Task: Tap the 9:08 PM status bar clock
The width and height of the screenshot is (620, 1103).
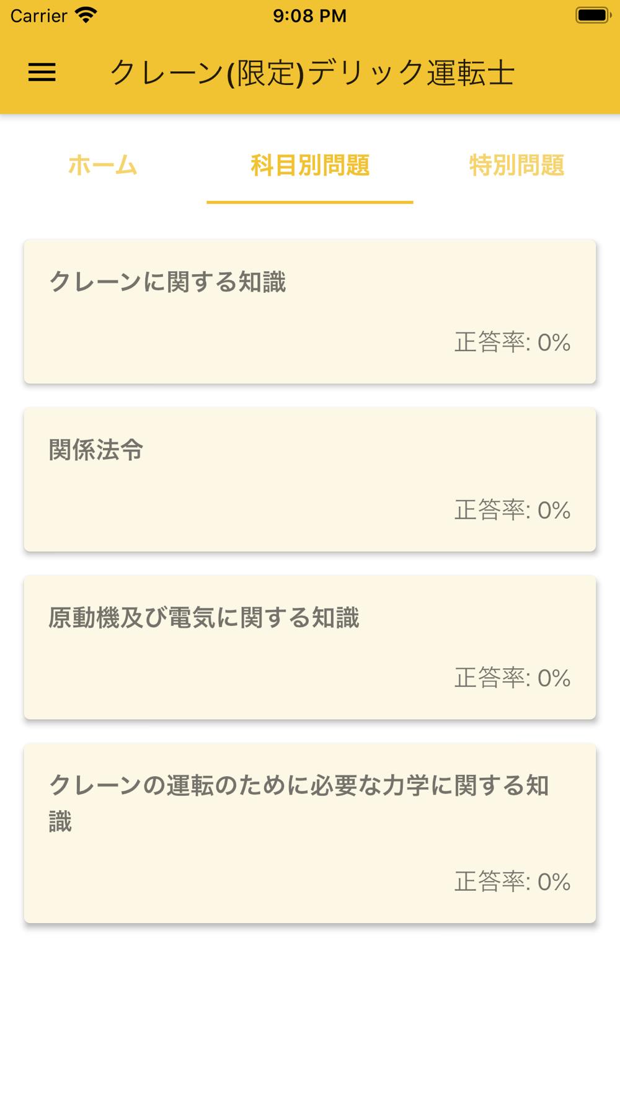Action: click(310, 16)
